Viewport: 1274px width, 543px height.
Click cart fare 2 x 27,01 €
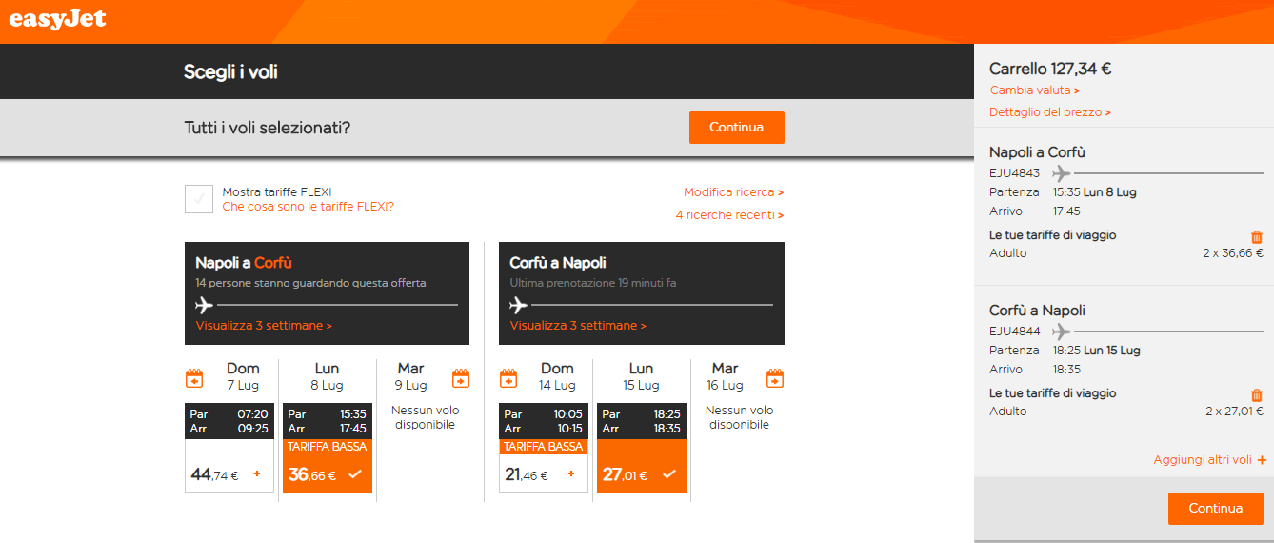[x=1234, y=412]
